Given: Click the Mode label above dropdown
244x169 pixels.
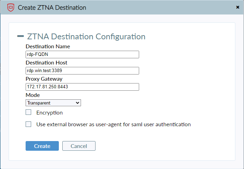Looking at the screenshot, I should coord(33,95).
